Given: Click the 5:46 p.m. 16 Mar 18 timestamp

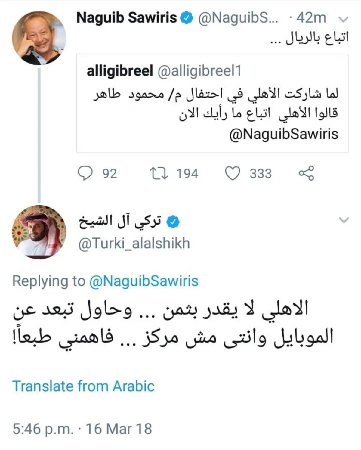Looking at the screenshot, I should click(x=82, y=429).
